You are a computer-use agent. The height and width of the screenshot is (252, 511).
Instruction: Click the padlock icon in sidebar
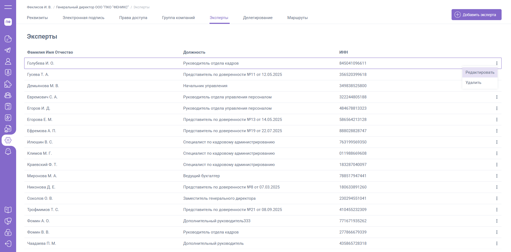tap(8, 232)
